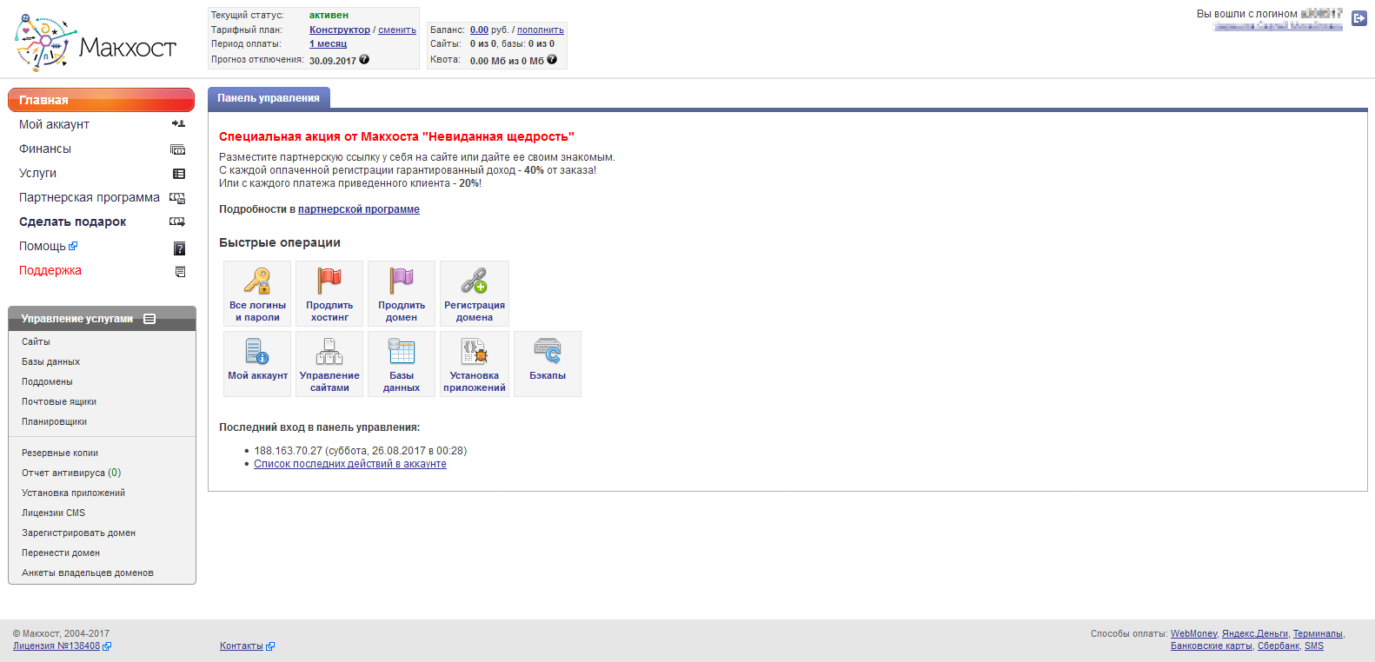This screenshot has width=1375, height=662.
Task: Click the logout icon next to login name
Action: (1359, 17)
